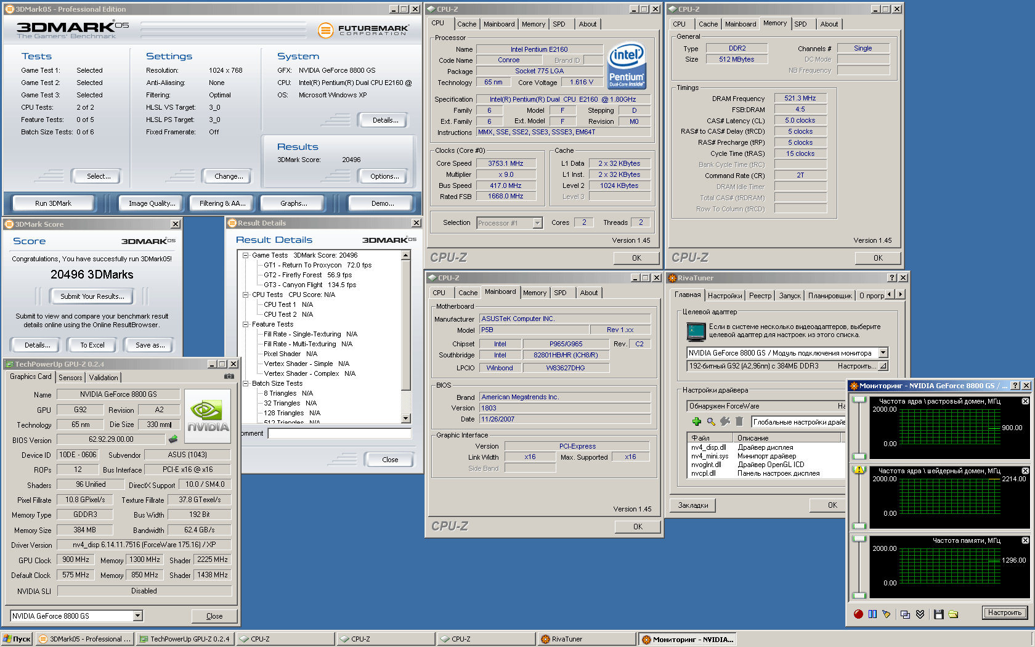Click the NVIDIA logo in GPU-Z
The height and width of the screenshot is (647, 1035).
[208, 417]
